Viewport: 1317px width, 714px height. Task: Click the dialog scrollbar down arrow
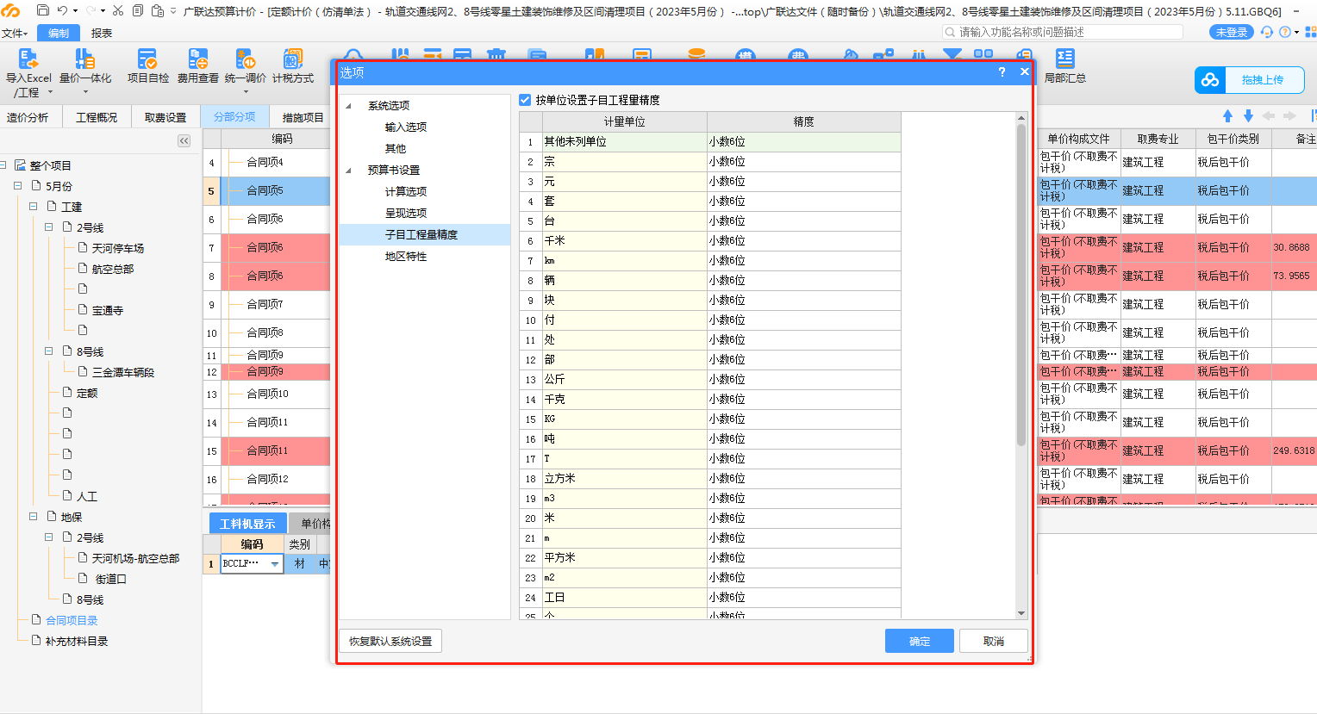[x=1021, y=613]
